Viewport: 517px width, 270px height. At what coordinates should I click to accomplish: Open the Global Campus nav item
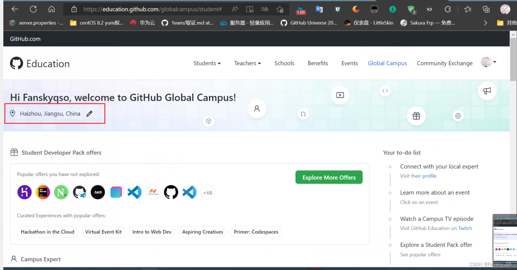(x=387, y=63)
